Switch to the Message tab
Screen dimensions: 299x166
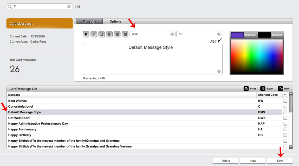(x=89, y=22)
